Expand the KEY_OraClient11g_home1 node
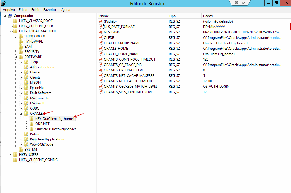This screenshot has width=291, height=193. coord(27,119)
